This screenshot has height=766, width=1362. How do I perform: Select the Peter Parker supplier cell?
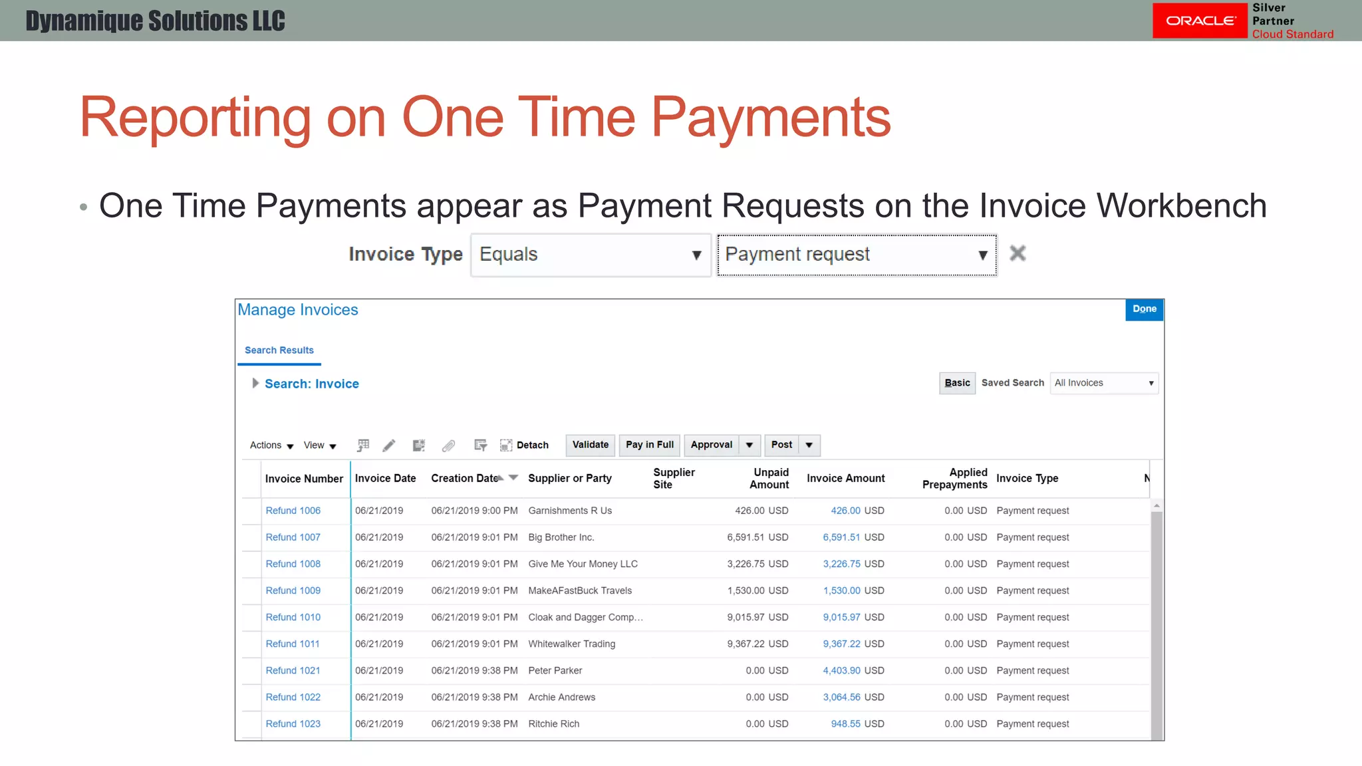point(555,670)
